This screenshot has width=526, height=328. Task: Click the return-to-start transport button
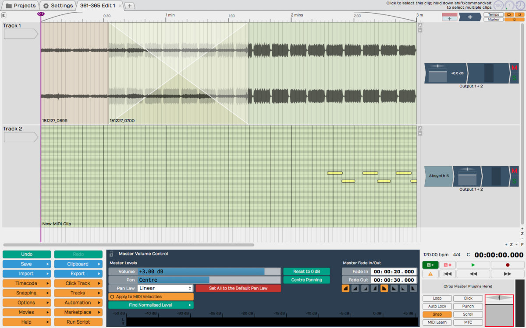point(447,274)
